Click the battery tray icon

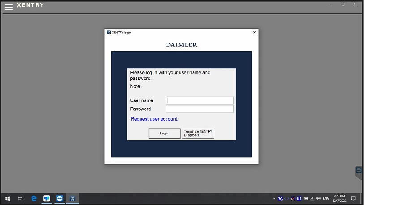[x=305, y=198]
